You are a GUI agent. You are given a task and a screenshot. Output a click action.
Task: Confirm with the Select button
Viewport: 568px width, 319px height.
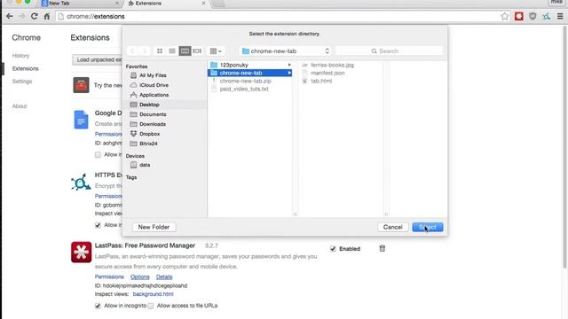[428, 227]
